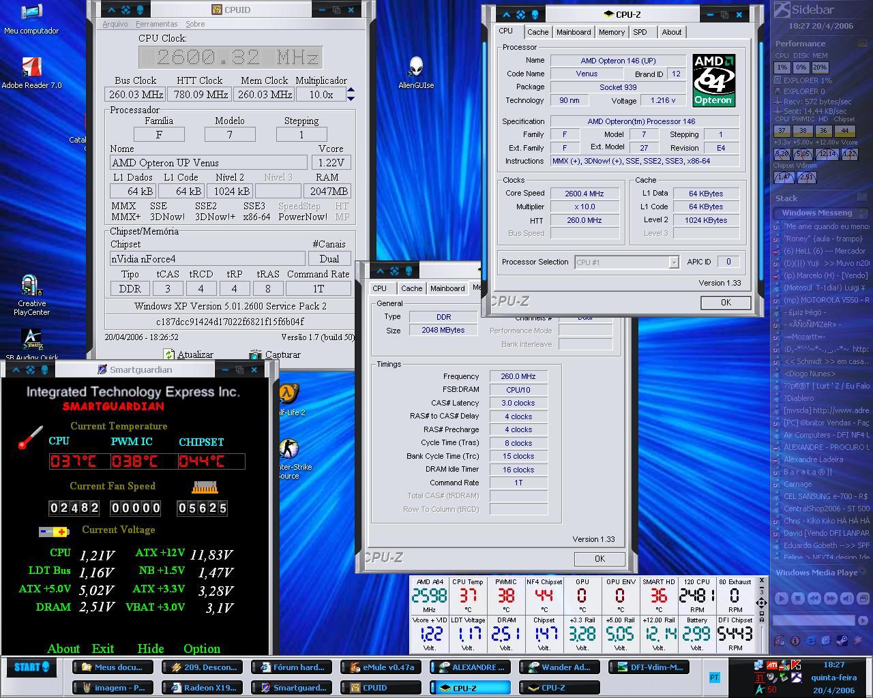Screen dimensions: 873x698
Task: Click the ATI tray icon
Action: coord(771,665)
